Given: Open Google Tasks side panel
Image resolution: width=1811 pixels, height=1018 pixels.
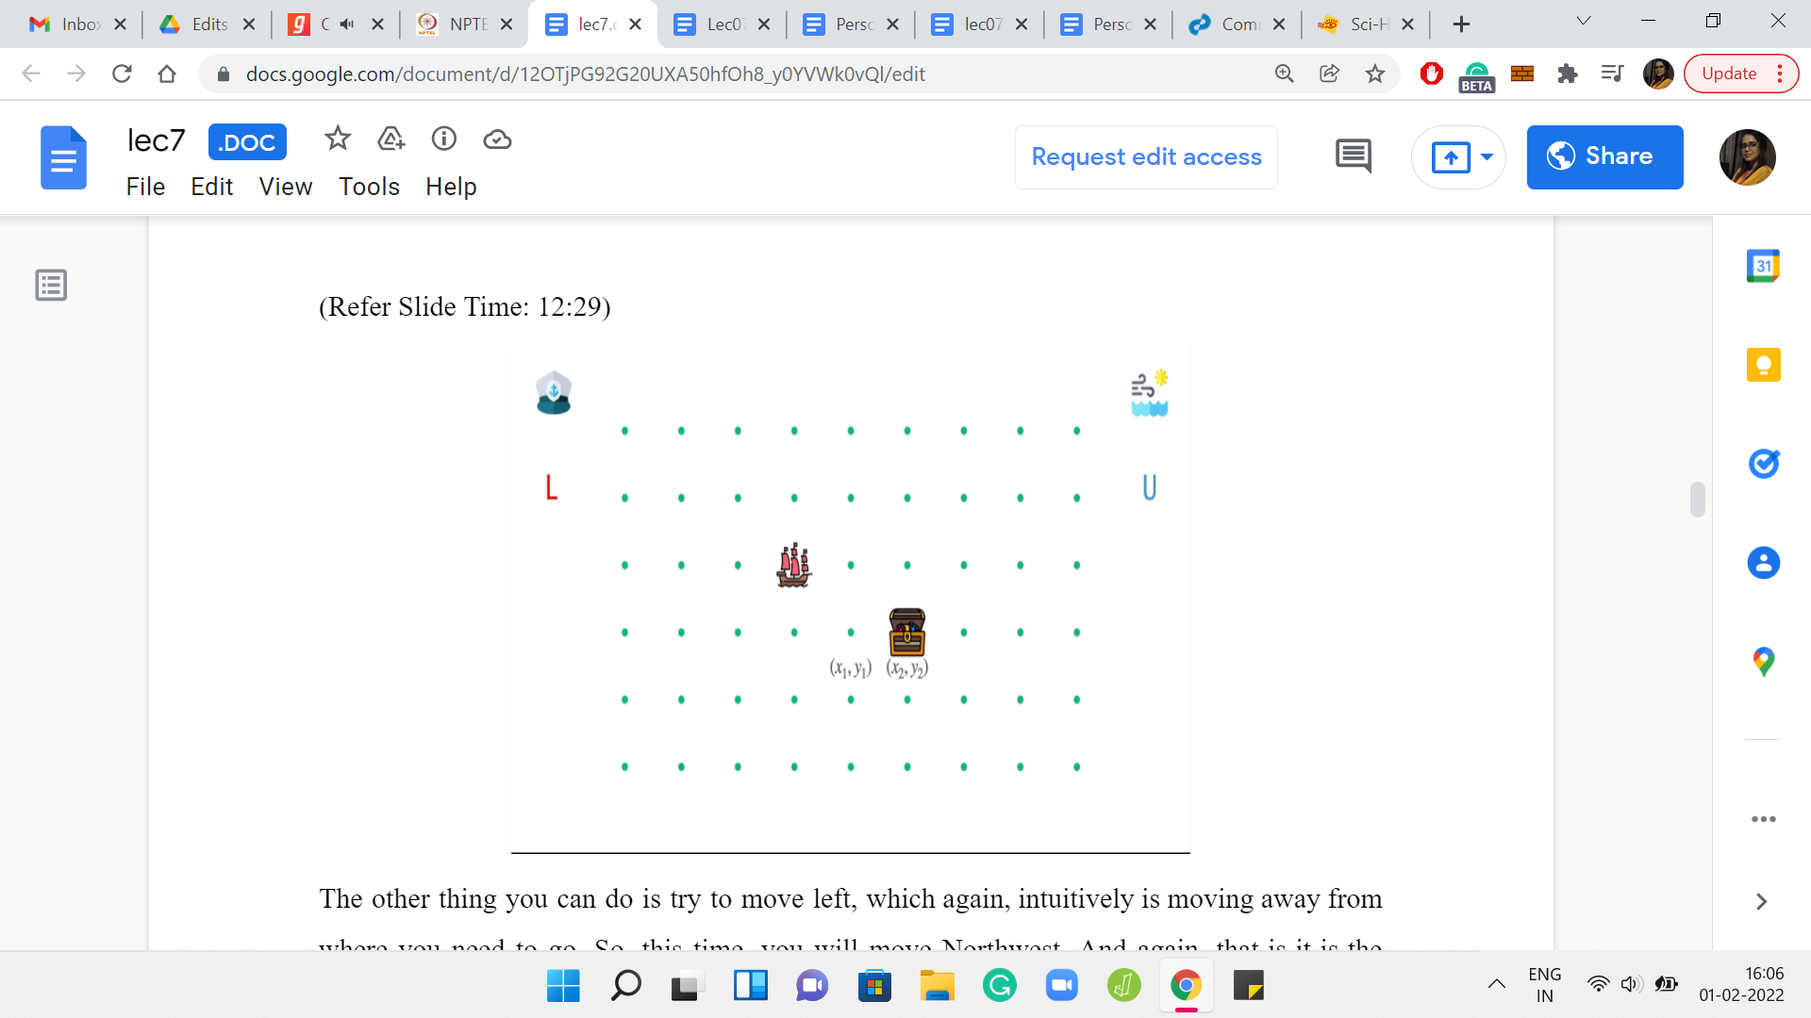Looking at the screenshot, I should [1763, 463].
